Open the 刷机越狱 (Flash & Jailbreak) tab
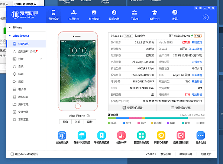 tap(114, 15)
